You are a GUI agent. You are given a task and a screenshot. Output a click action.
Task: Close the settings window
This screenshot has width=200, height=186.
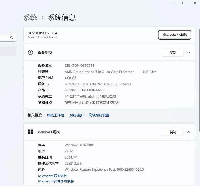click(195, 3)
